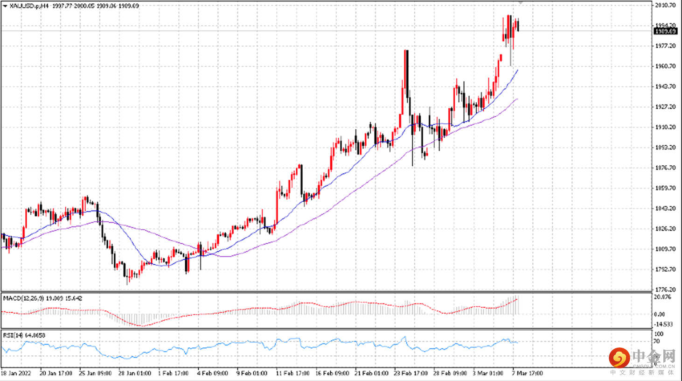Click price scale value 1843.20
The width and height of the screenshot is (682, 381).
pos(665,208)
